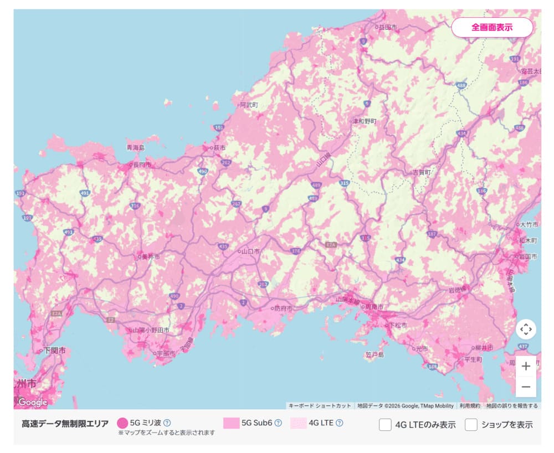Open help icon next to 5G ミリ波
The height and width of the screenshot is (453, 554).
coord(167,423)
